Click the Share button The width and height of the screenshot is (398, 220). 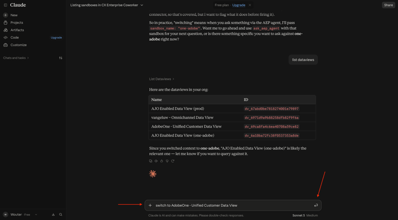pyautogui.click(x=388, y=5)
